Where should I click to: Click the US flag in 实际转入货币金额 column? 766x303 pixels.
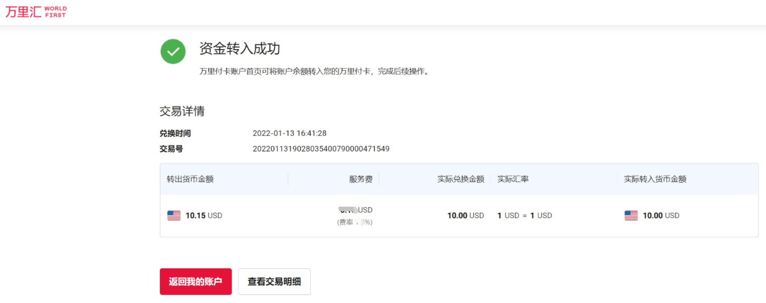631,216
